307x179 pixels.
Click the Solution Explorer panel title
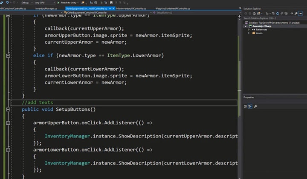(252, 8)
